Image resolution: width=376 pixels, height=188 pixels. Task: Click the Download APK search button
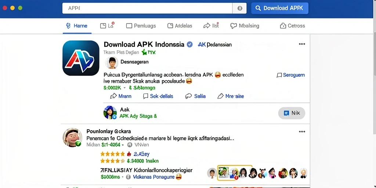pos(279,8)
